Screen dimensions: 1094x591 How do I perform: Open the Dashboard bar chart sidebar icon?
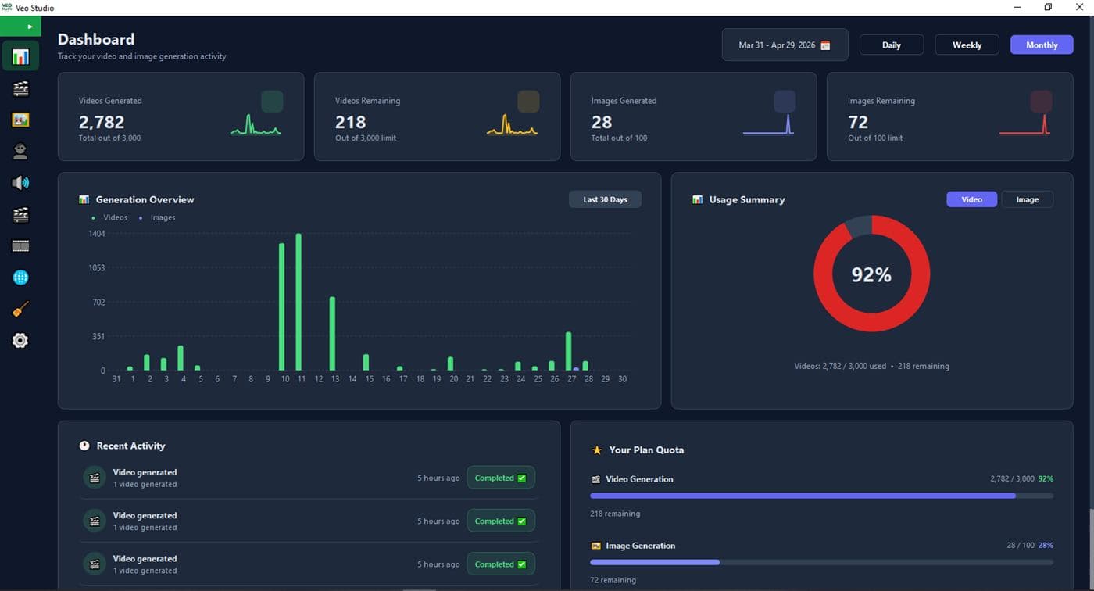click(20, 56)
